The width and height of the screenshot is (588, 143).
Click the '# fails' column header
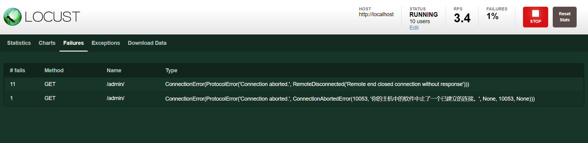17,70
